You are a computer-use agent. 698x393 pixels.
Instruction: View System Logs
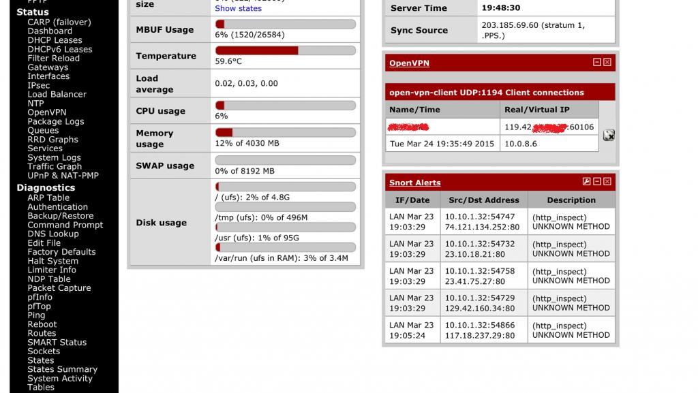54,158
